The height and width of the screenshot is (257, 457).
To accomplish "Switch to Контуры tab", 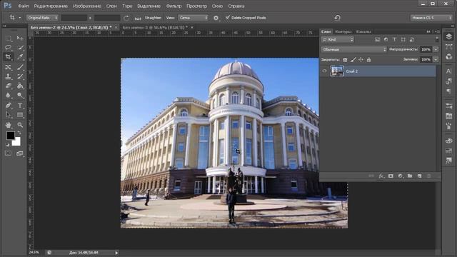I will (343, 31).
